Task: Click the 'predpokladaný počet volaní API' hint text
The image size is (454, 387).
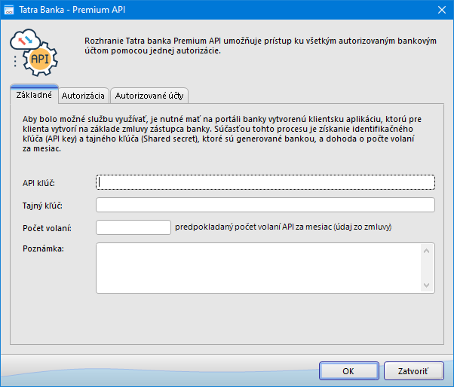Action: [283, 227]
